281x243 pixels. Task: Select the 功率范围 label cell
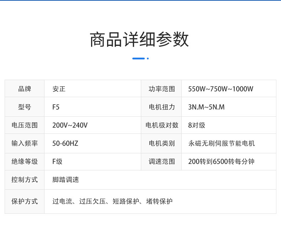[x=161, y=89]
